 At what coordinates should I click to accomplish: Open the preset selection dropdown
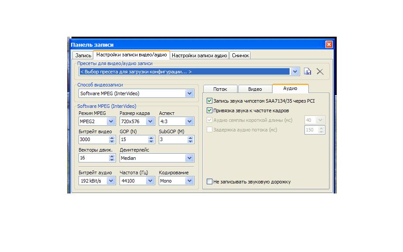coord(295,72)
